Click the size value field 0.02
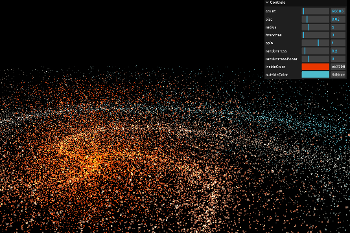 338,19
